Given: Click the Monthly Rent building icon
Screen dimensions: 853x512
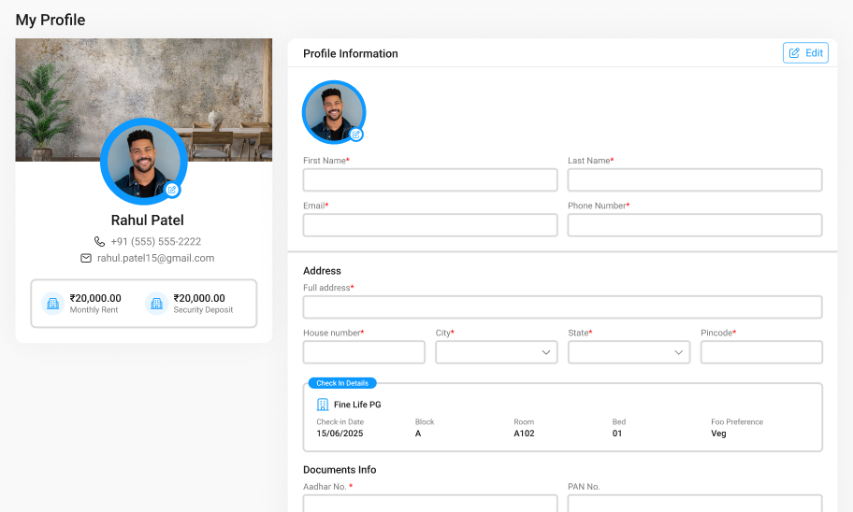Looking at the screenshot, I should pos(53,304).
